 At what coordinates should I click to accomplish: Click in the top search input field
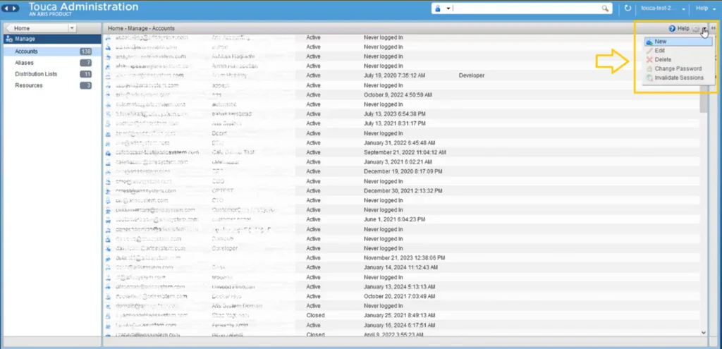[526, 8]
